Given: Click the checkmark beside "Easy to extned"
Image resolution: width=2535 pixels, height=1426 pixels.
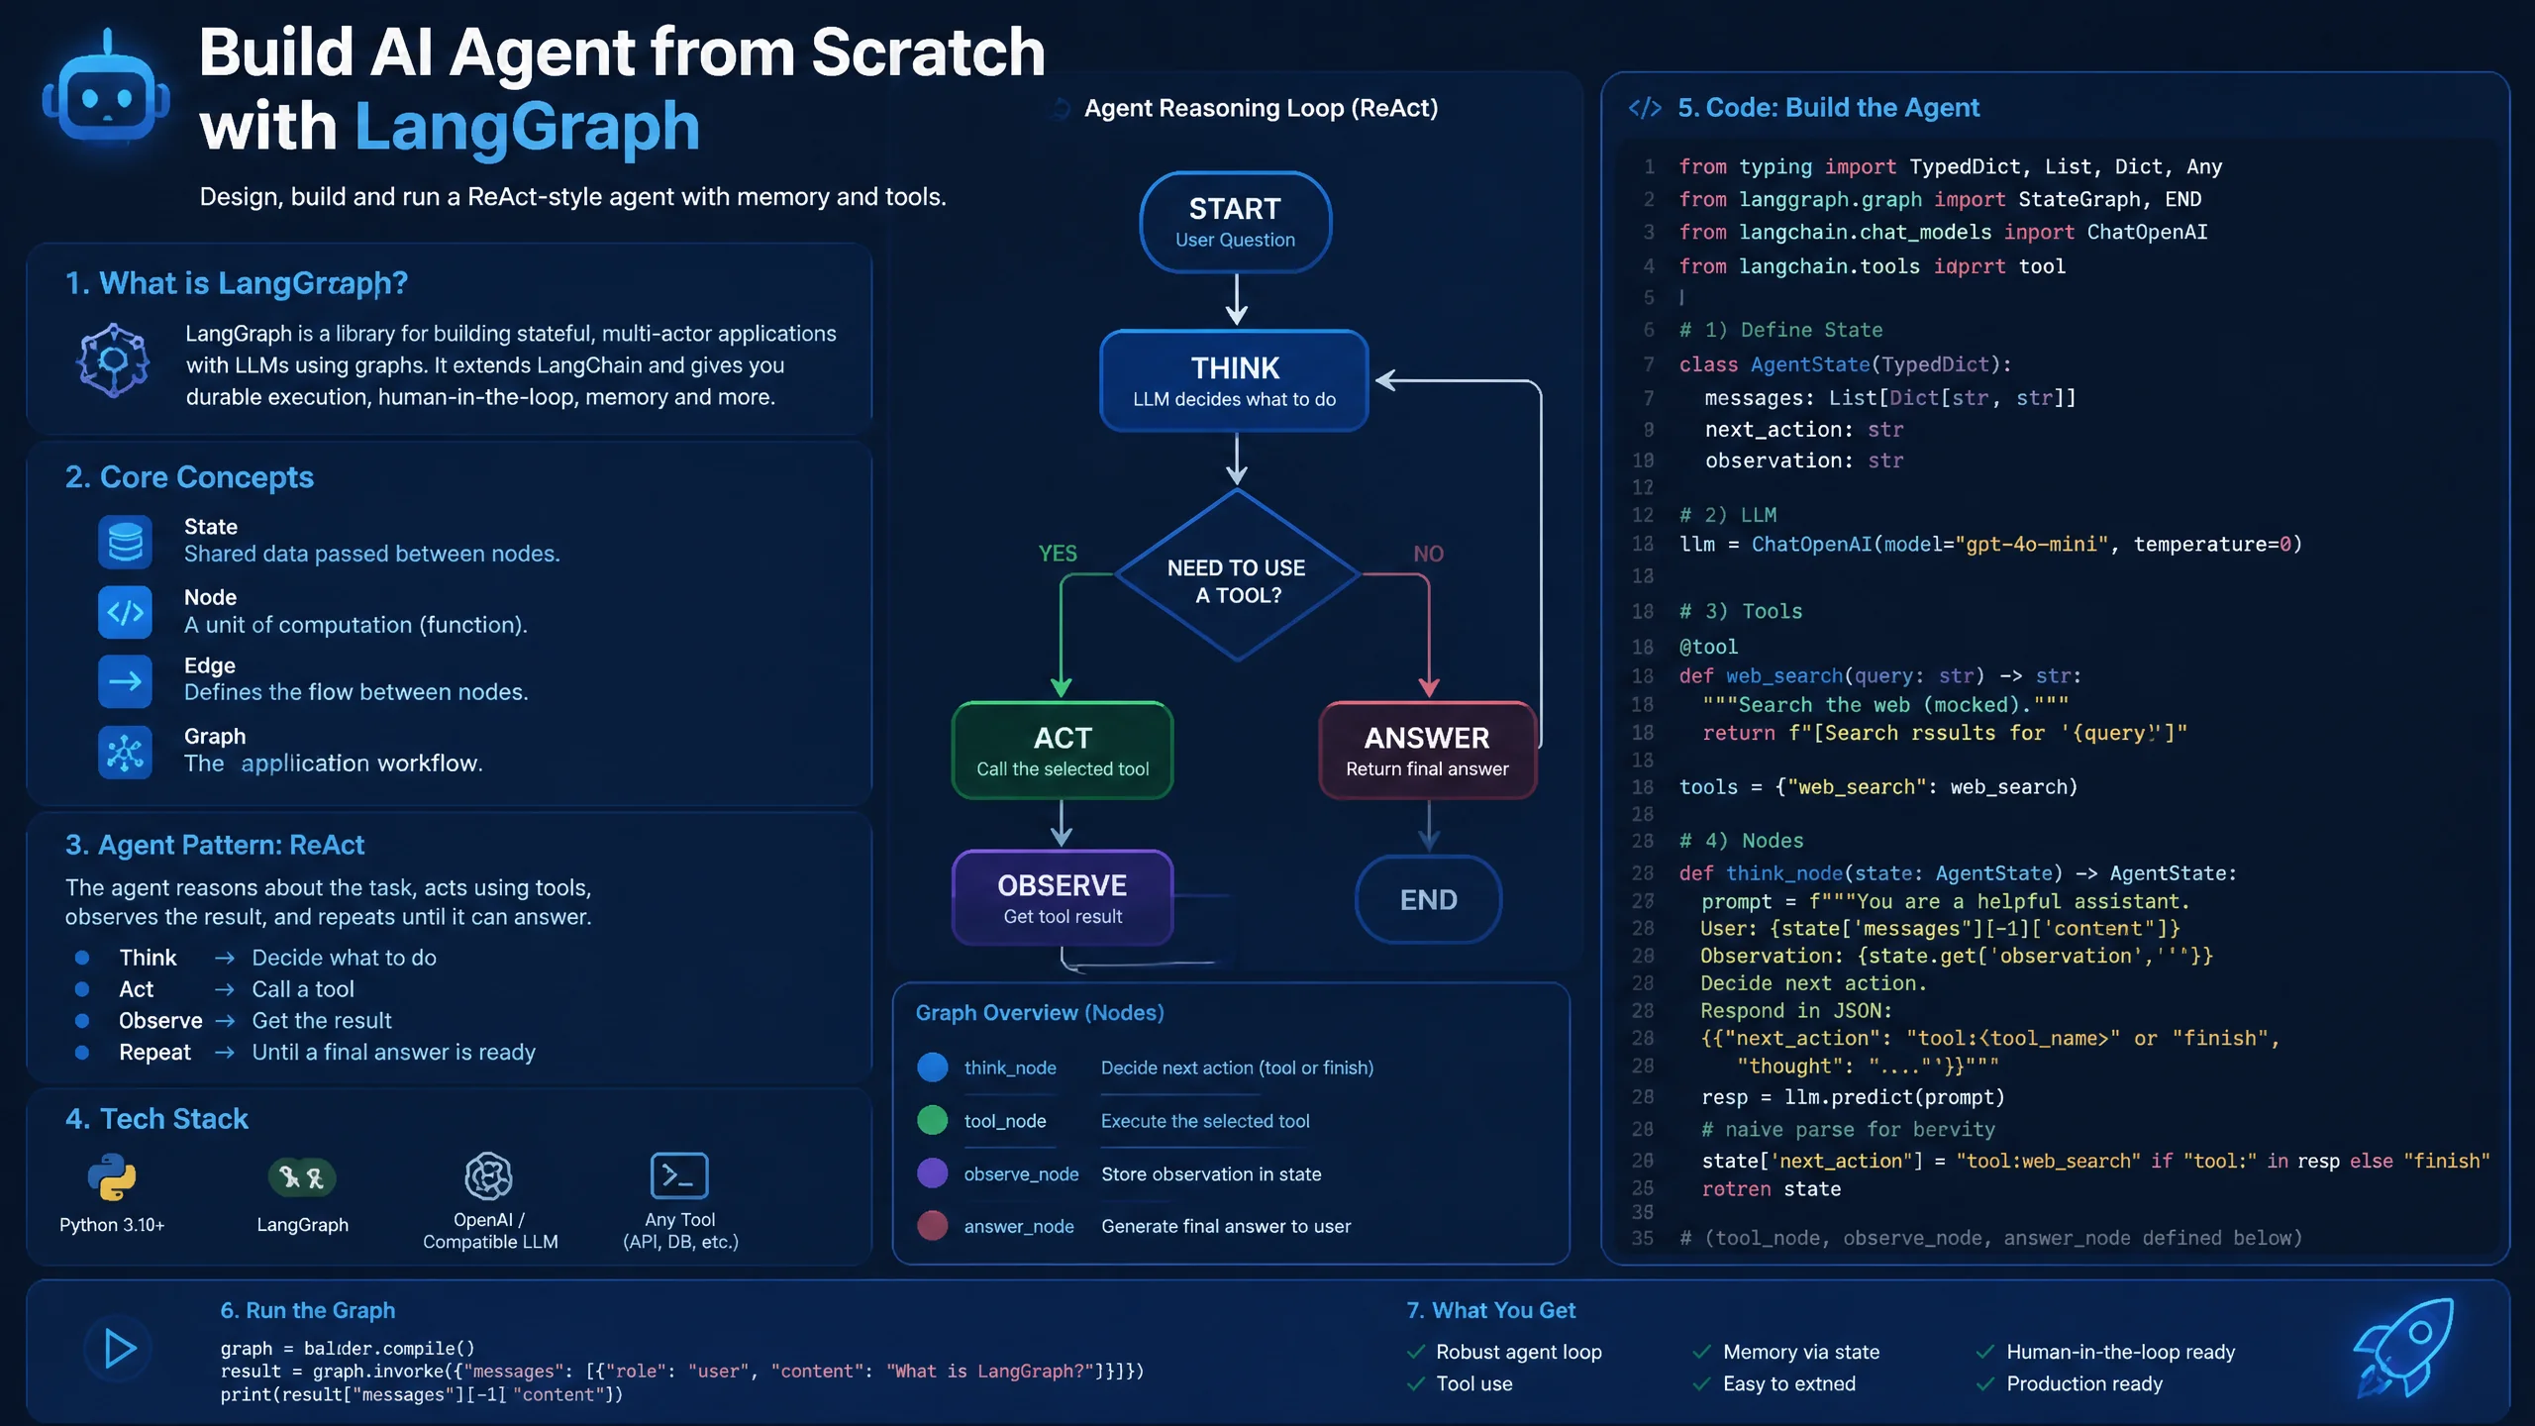Looking at the screenshot, I should click(1702, 1384).
